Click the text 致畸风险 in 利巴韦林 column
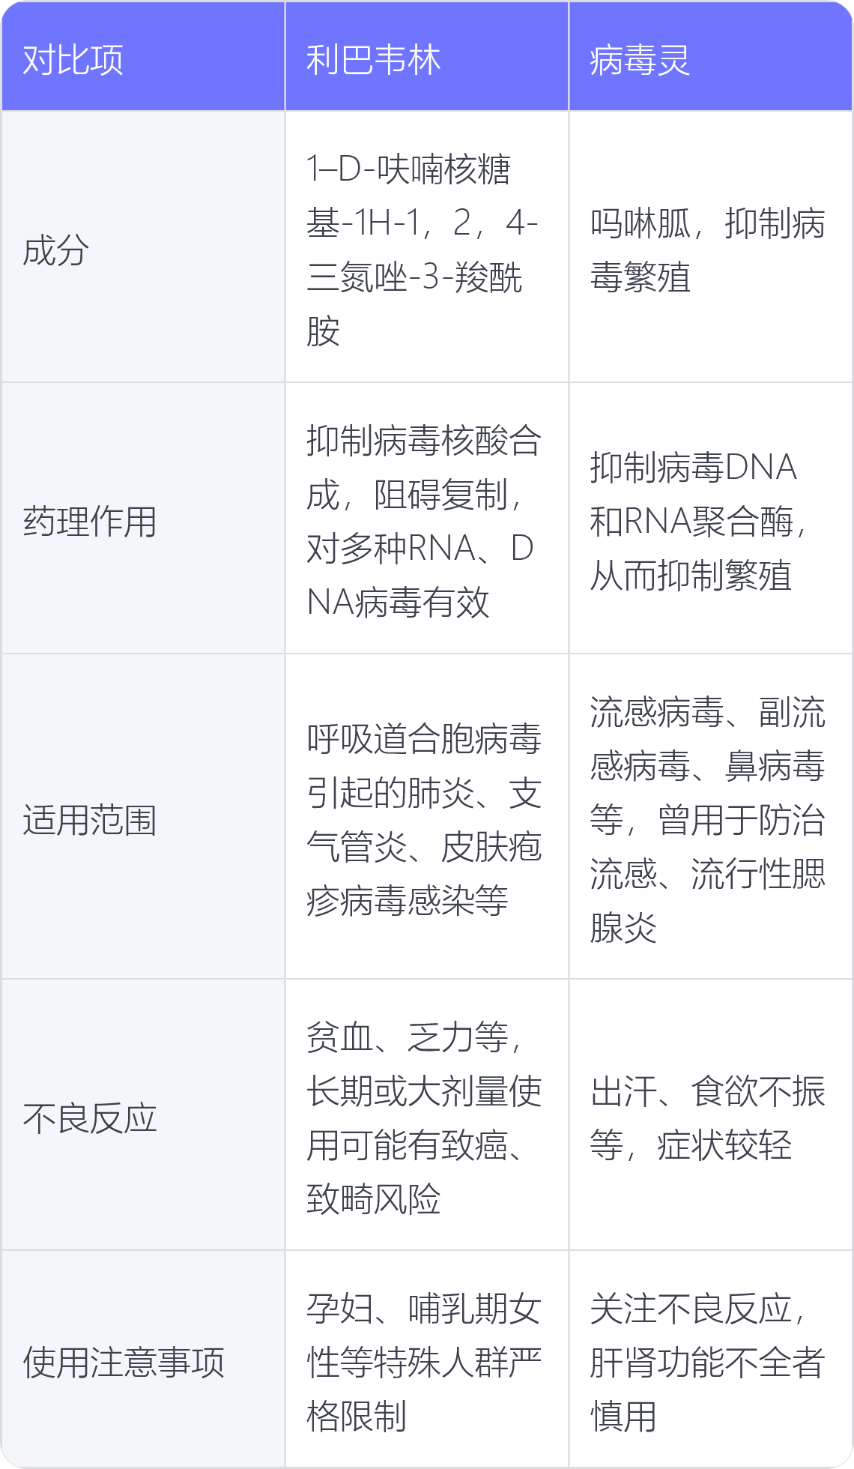The width and height of the screenshot is (854, 1469). pos(373,1199)
